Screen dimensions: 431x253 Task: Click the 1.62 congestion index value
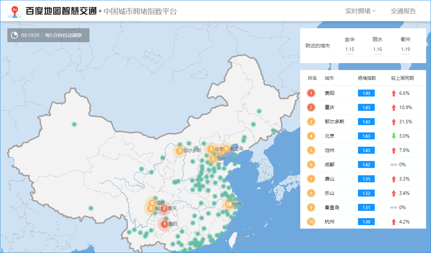click(366, 164)
